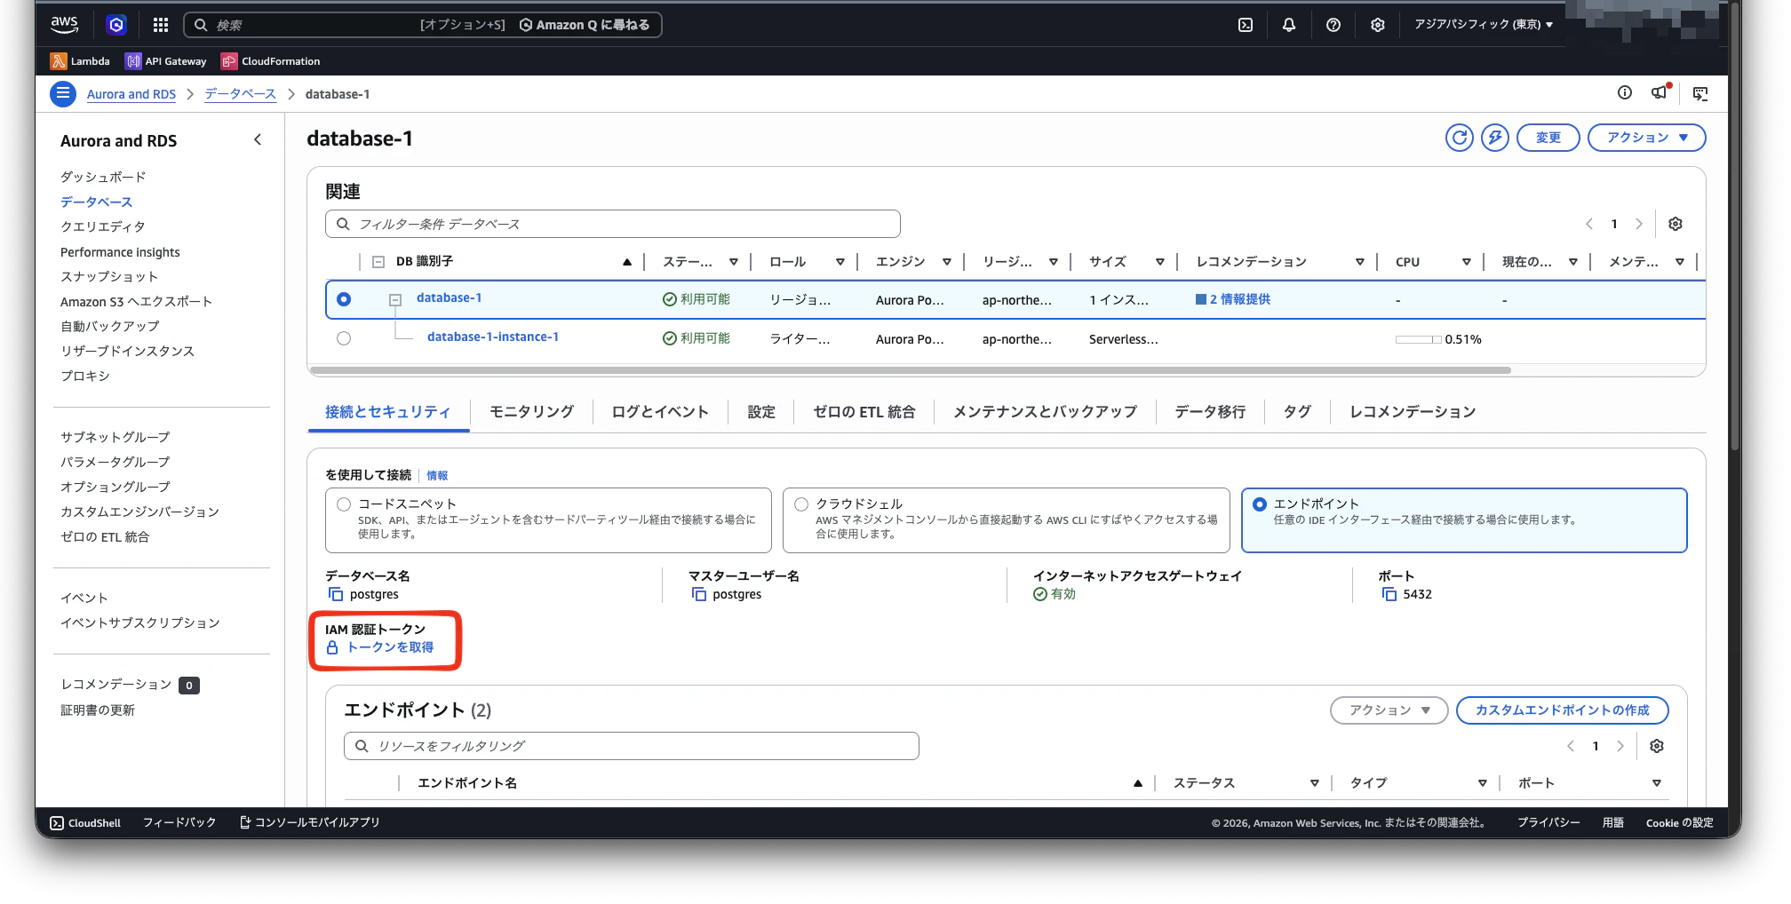Select the database-1-instance-1 radio button
The image size is (1791, 904).
point(344,338)
